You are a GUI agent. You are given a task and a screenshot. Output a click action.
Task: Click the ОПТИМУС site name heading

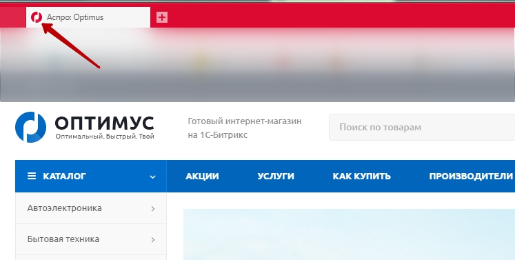coord(104,123)
